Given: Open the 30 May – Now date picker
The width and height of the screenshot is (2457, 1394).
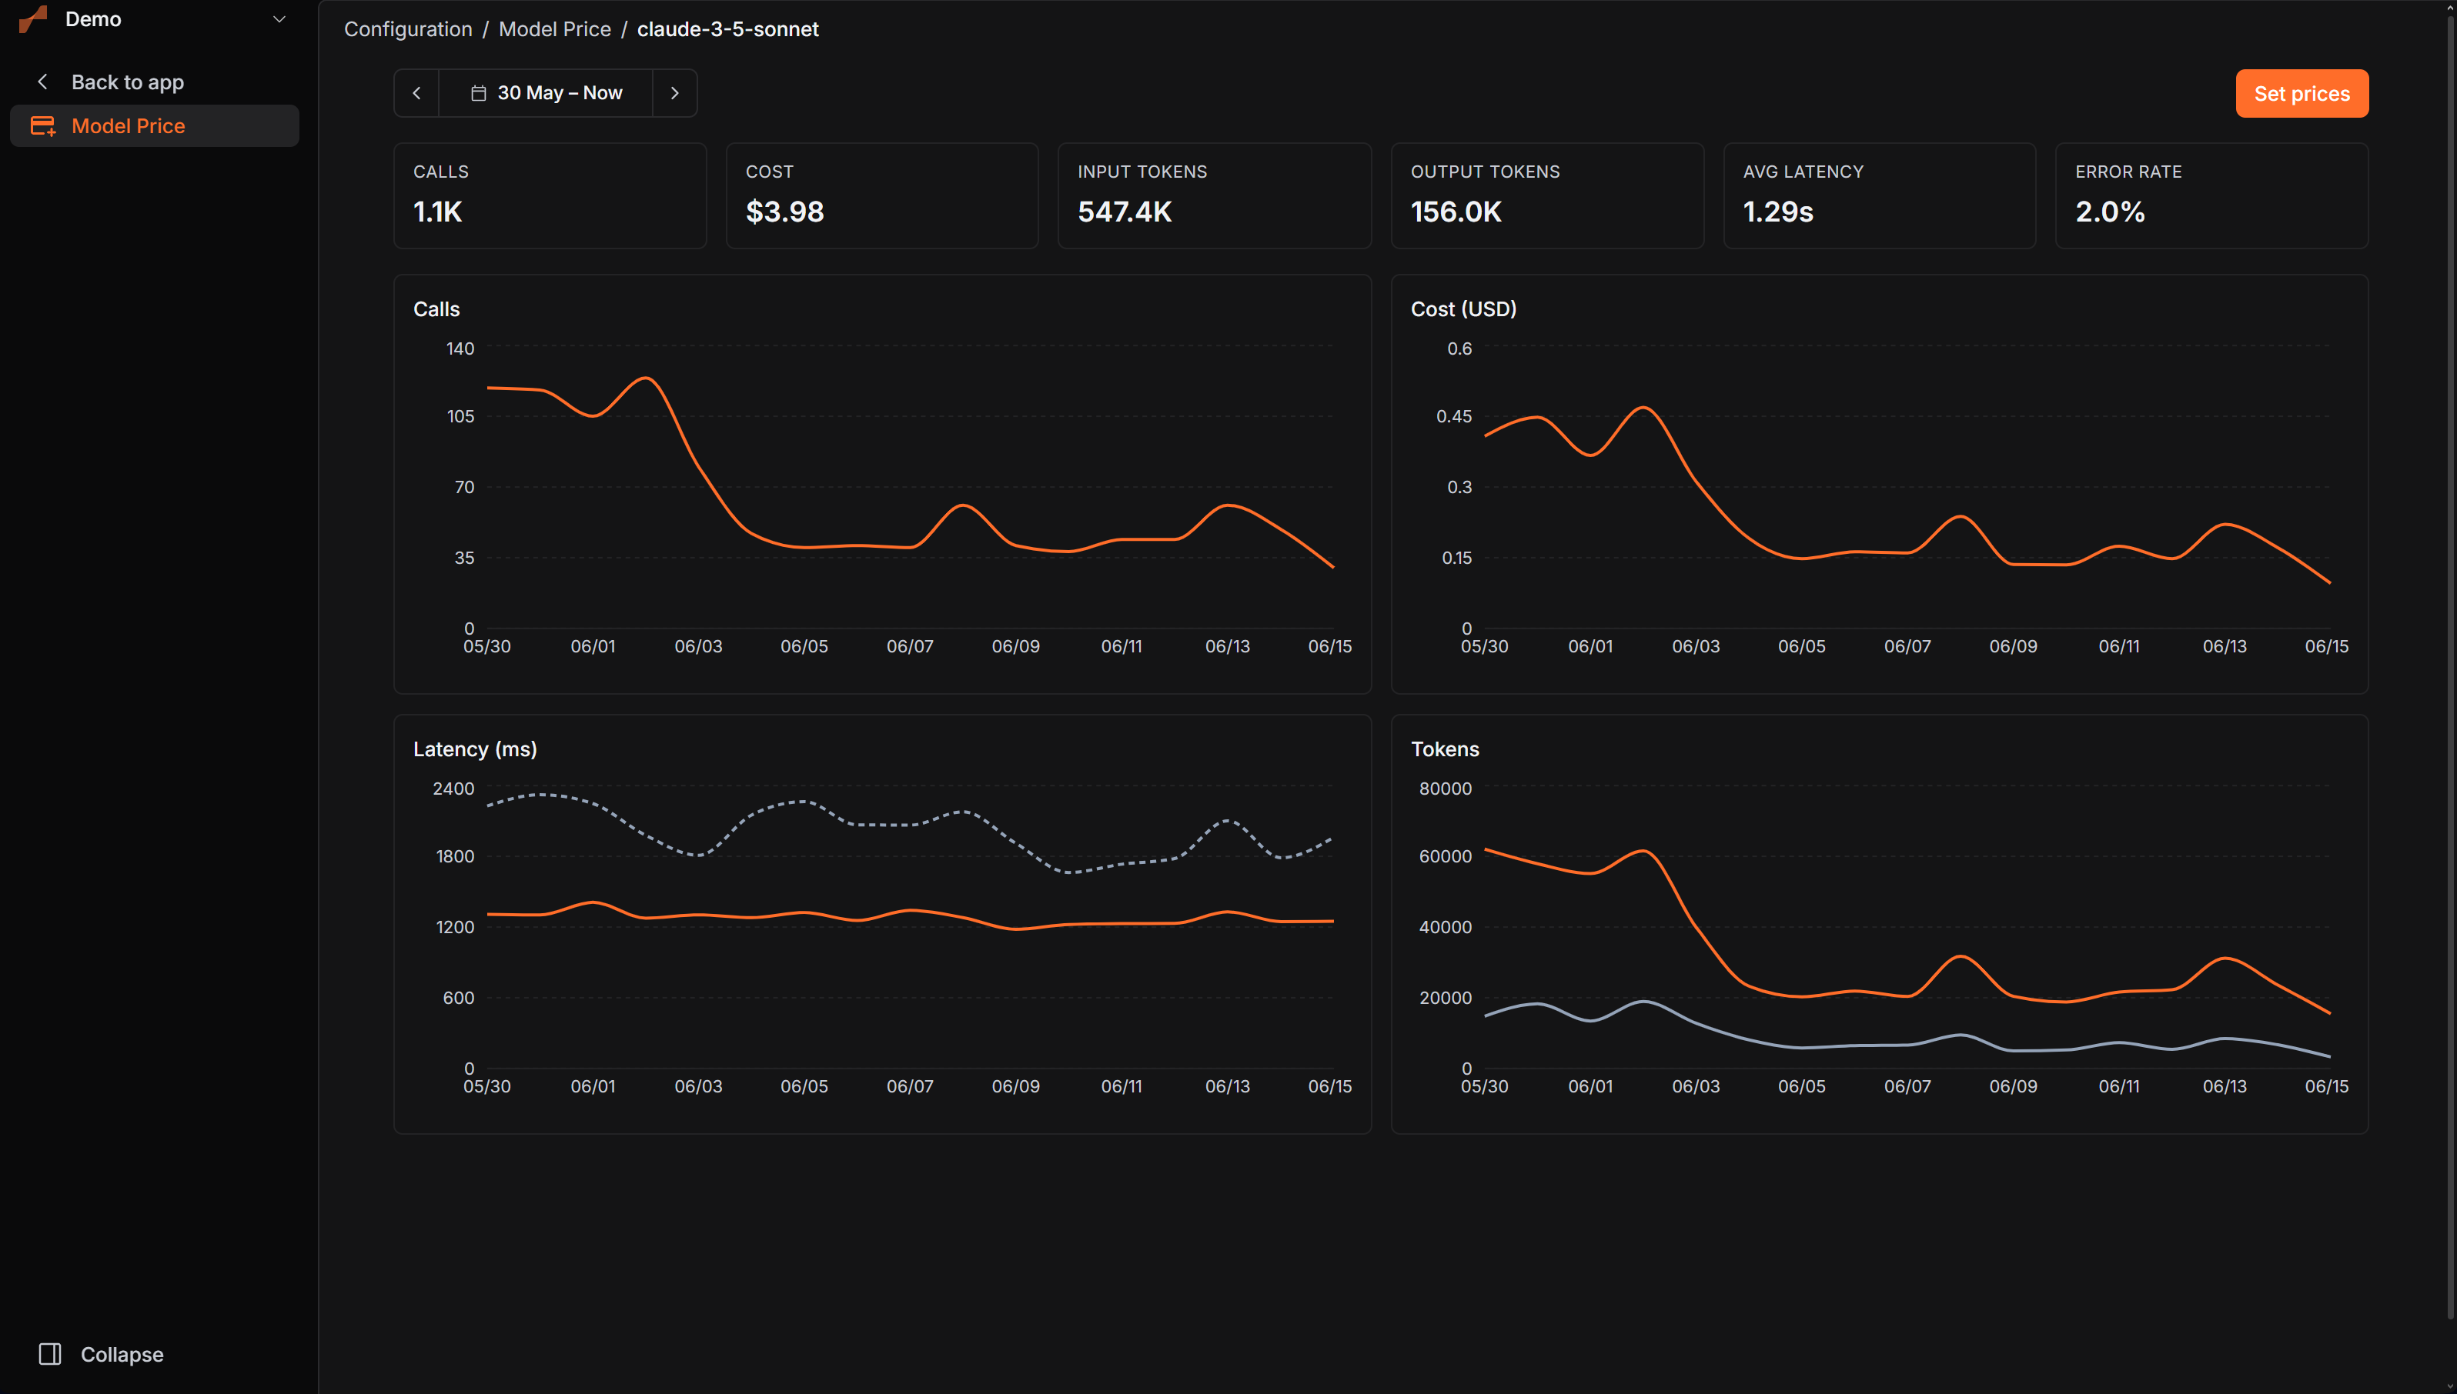Looking at the screenshot, I should click(x=546, y=93).
